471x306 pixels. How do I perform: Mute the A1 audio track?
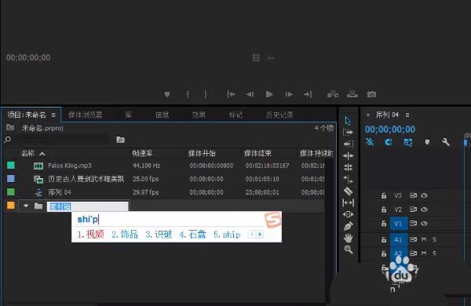pos(424,239)
